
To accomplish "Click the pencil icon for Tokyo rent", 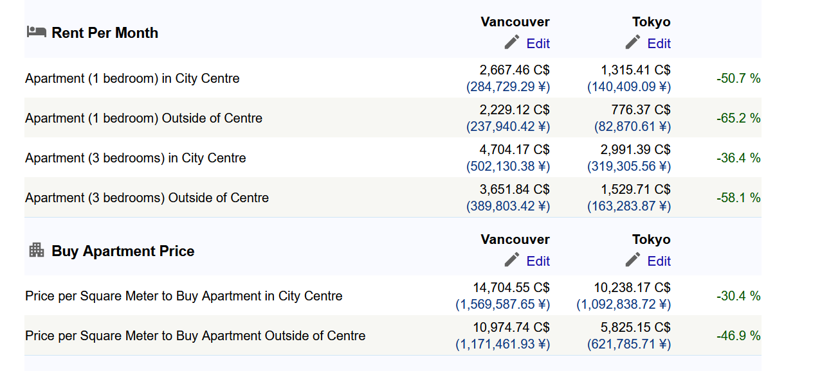I will pos(633,42).
